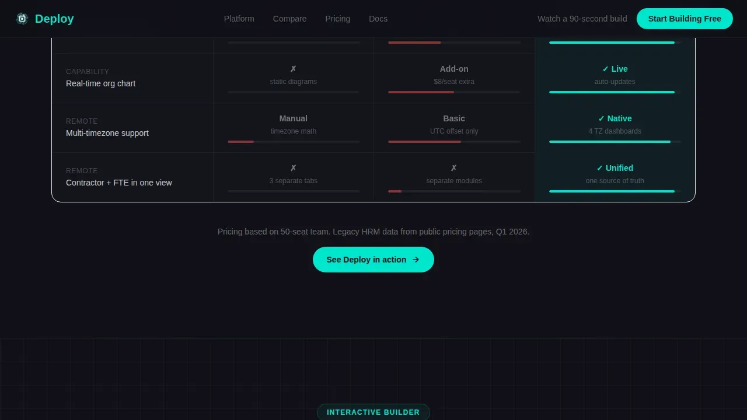This screenshot has height=420, width=747.
Task: Click the progress bar under Native
Action: click(615, 142)
